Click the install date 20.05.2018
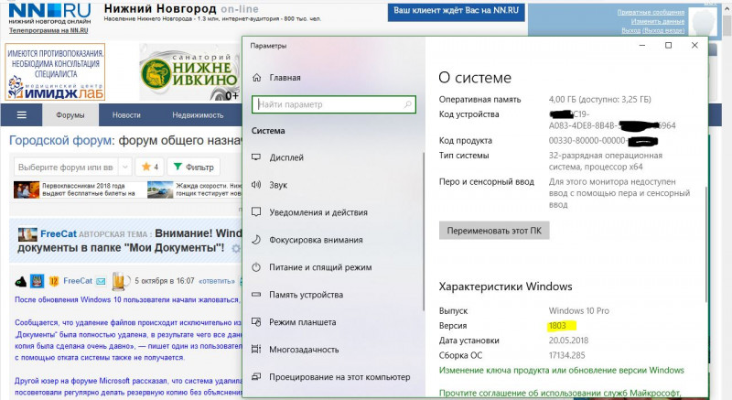Image resolution: width=732 pixels, height=400 pixels. 568,341
